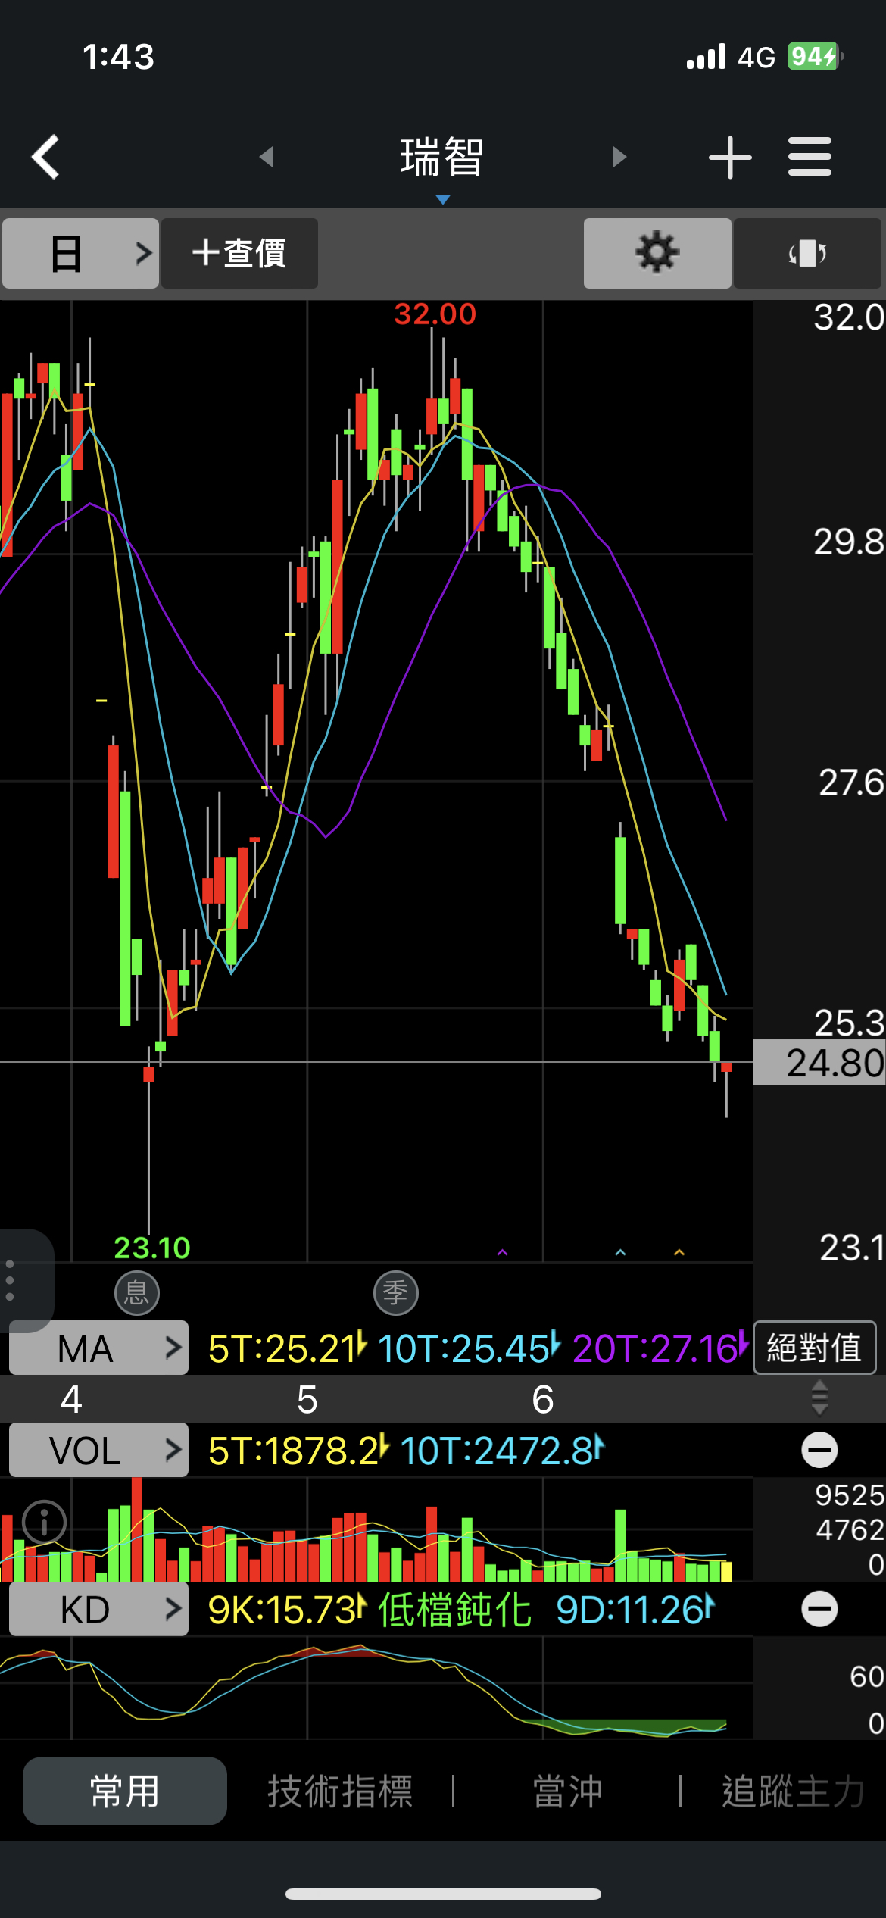Switch to previous stock with left triangle
Screen dimensions: 886x1918
click(266, 157)
